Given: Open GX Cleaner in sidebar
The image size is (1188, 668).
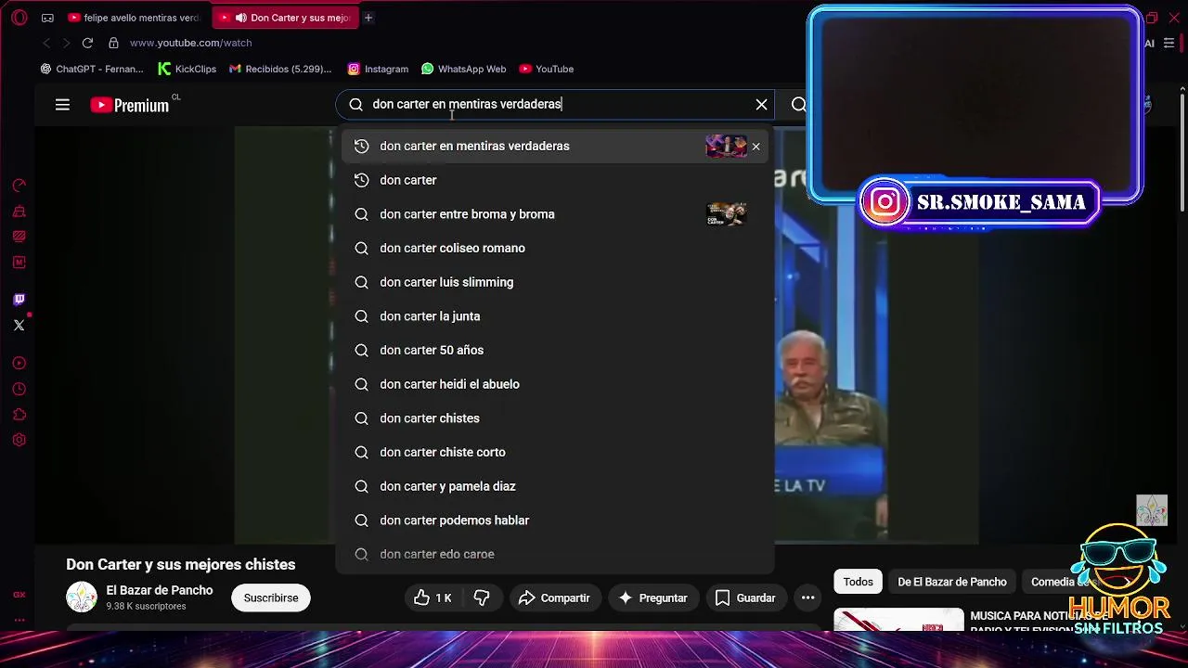Looking at the screenshot, I should (x=19, y=212).
